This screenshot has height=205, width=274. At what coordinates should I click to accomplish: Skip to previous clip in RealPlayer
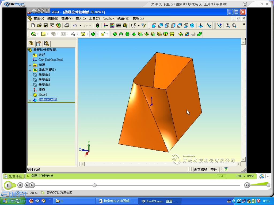[27, 185]
